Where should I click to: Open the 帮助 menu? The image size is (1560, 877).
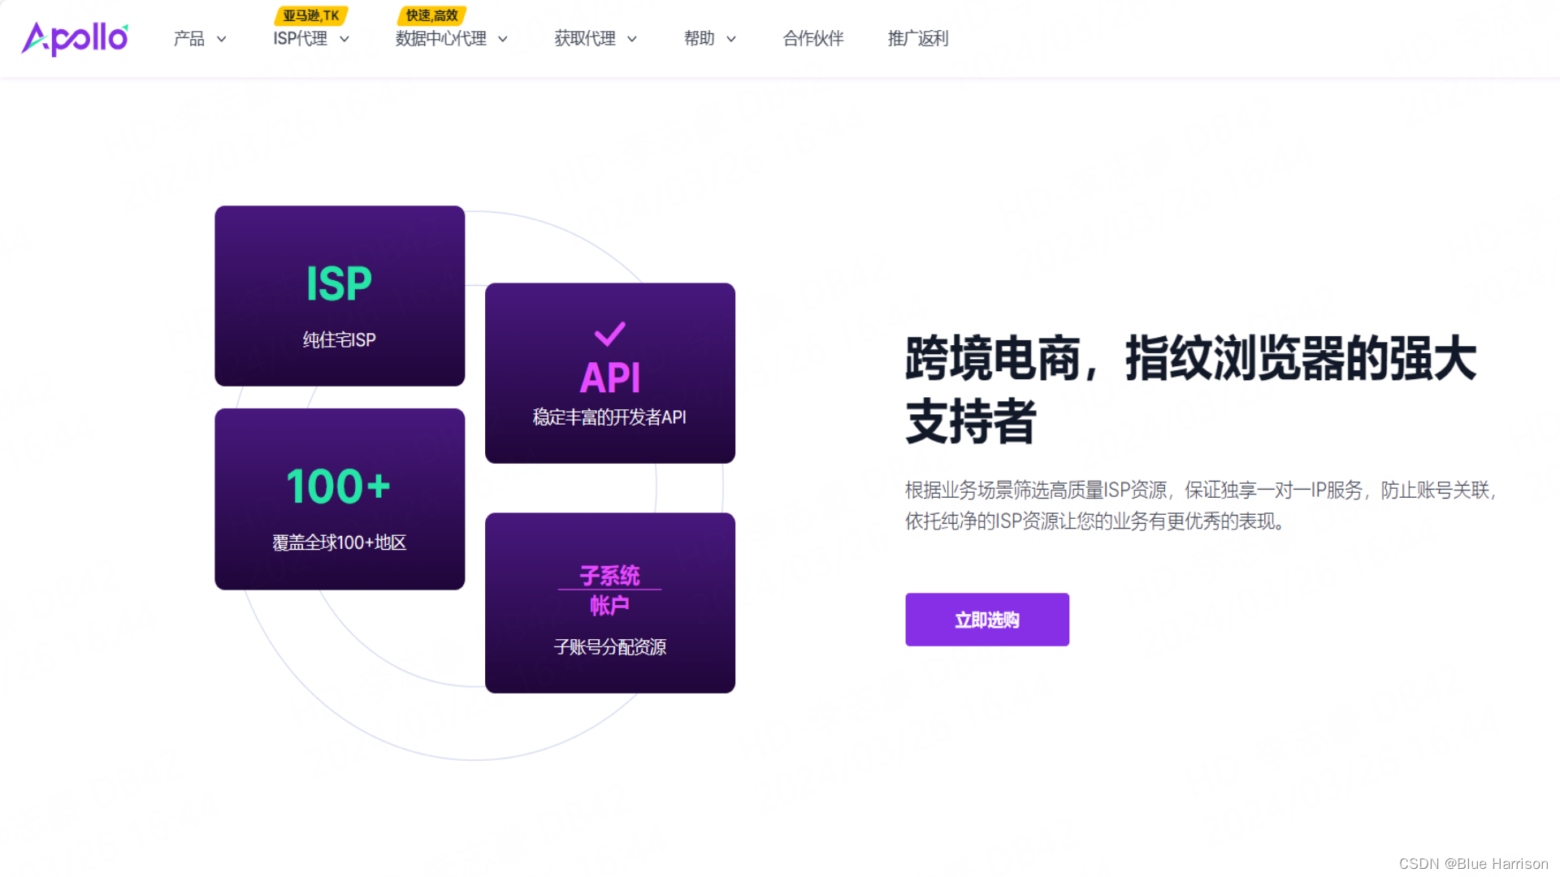[700, 39]
